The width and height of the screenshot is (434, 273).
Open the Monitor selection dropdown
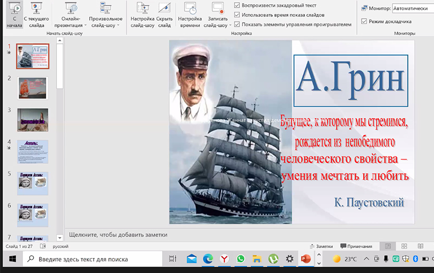pos(413,9)
